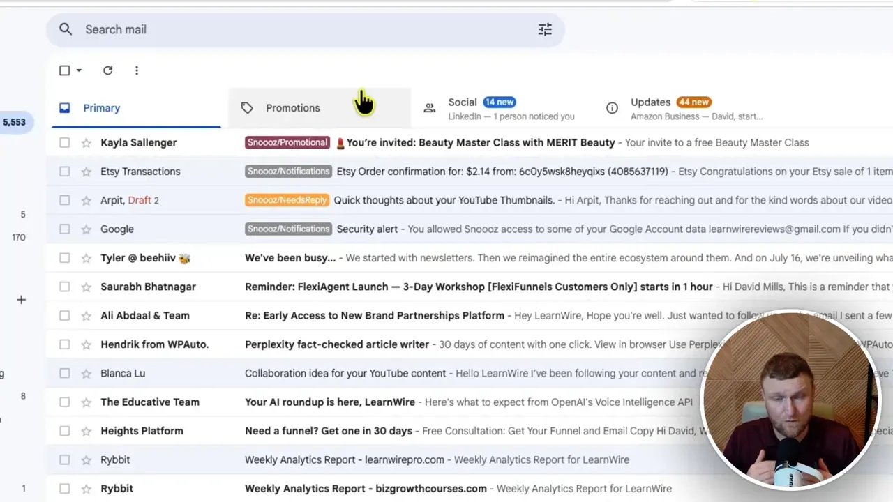The width and height of the screenshot is (893, 502).
Task: Star the Rybbit learnwirepro.com report email
Action: click(87, 460)
